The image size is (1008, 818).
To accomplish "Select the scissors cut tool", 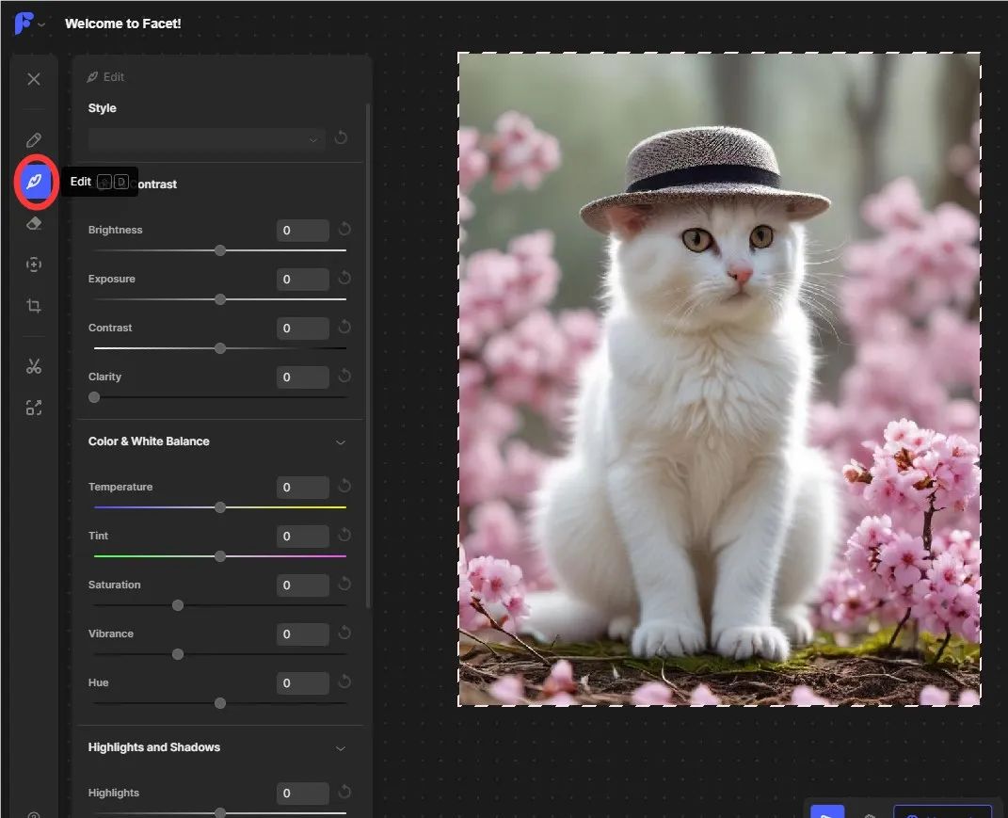I will click(x=34, y=366).
